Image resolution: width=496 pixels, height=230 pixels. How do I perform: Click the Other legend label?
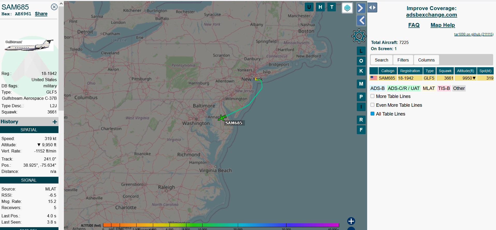pos(459,88)
